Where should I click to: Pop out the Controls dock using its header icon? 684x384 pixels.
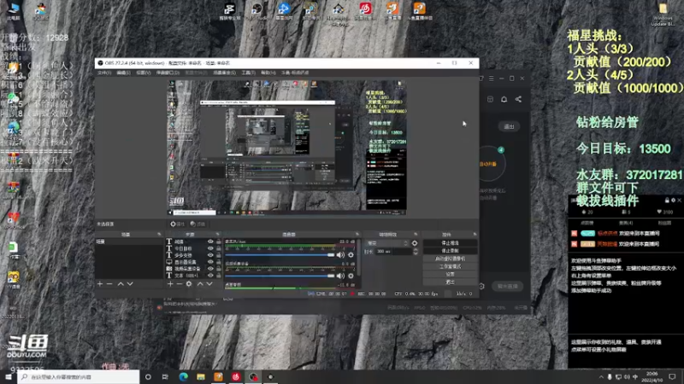tap(475, 234)
